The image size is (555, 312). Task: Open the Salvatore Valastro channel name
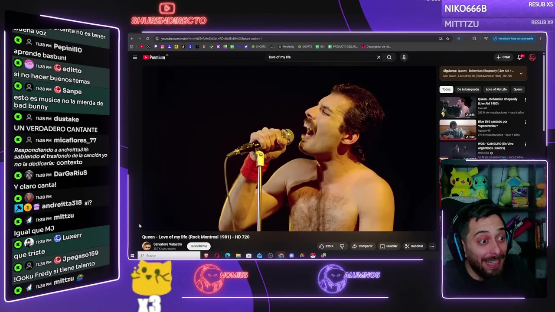tap(167, 244)
